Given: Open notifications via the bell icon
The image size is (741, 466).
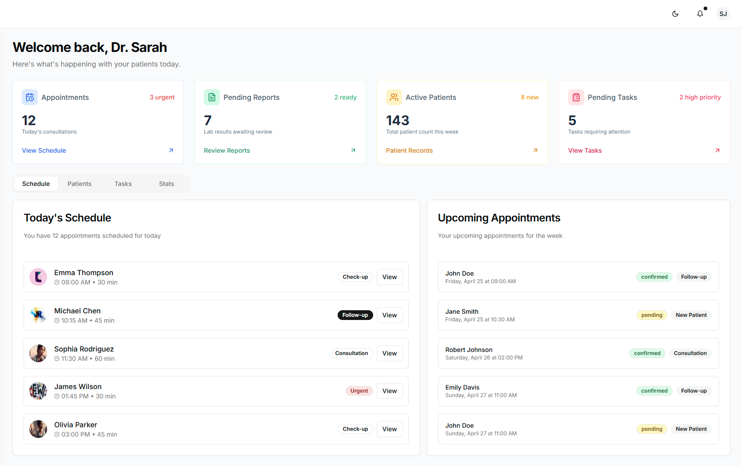Looking at the screenshot, I should point(700,14).
